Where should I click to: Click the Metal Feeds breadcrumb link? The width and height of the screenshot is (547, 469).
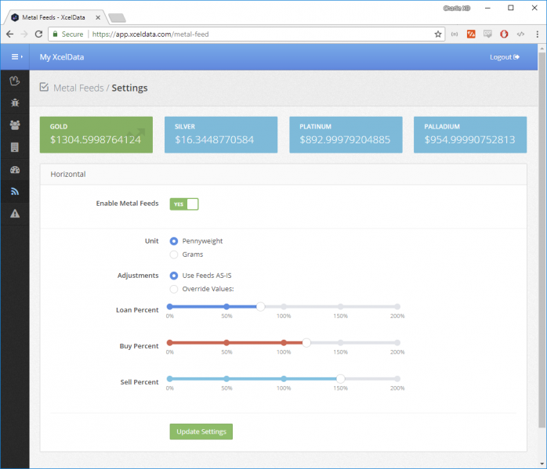coord(78,88)
